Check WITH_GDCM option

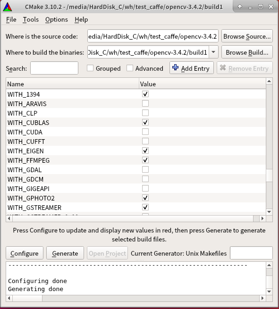click(x=145, y=179)
